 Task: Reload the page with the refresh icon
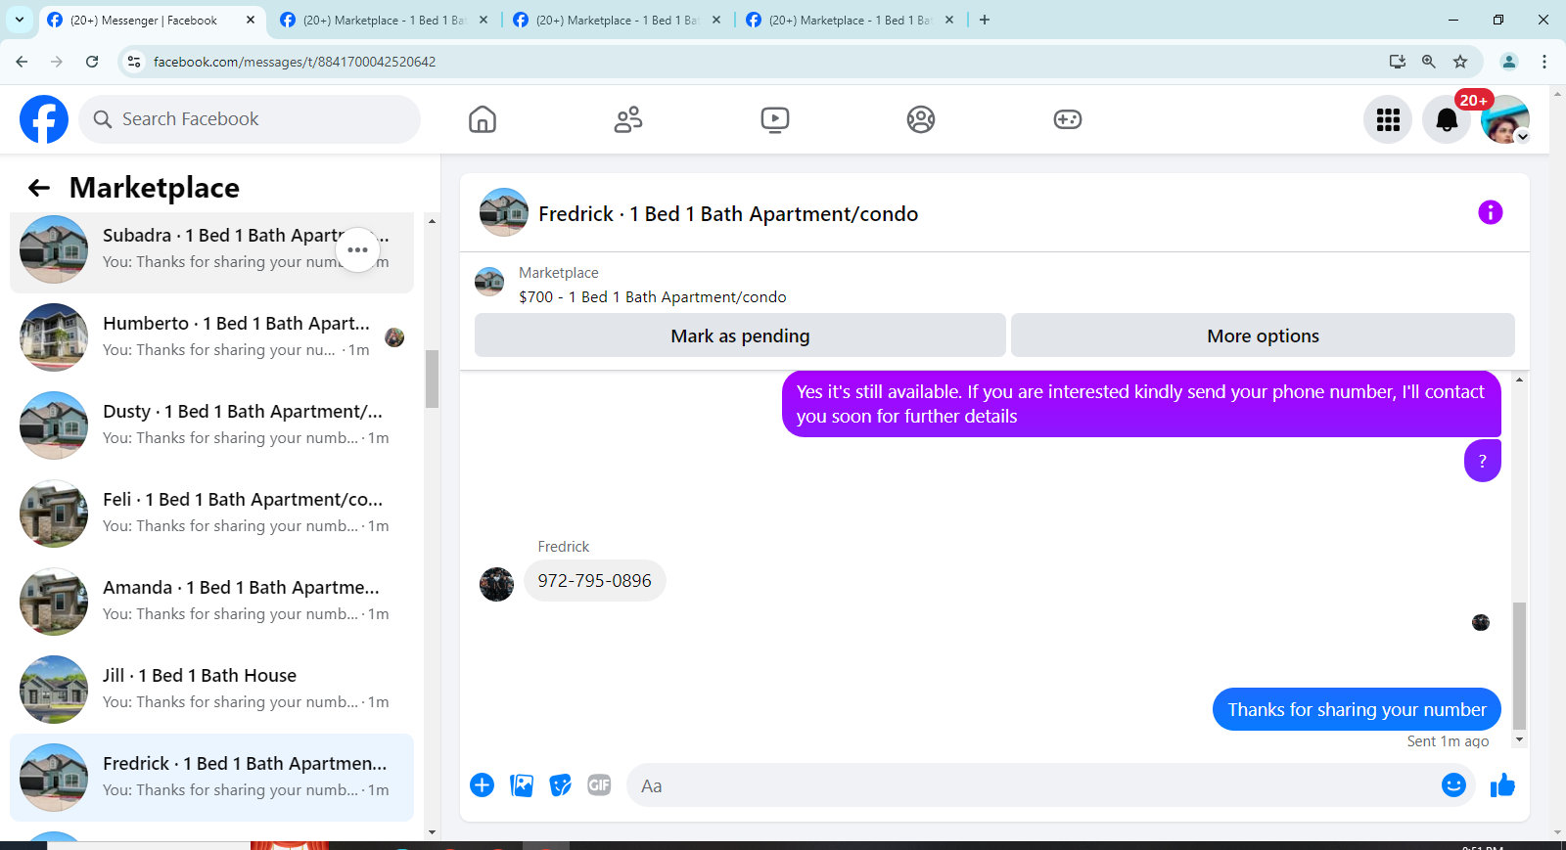[92, 62]
